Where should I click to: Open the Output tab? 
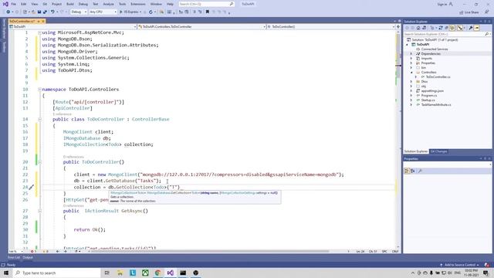[x=28, y=257]
